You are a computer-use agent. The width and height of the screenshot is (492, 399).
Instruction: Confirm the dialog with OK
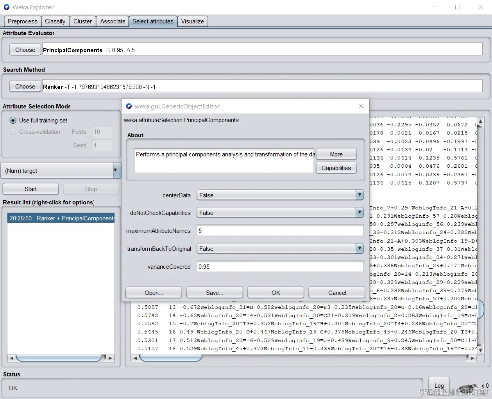[x=276, y=293]
